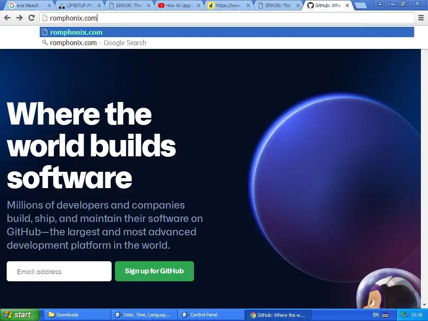
Task: Switch to the https://www tab
Action: pyautogui.click(x=228, y=5)
